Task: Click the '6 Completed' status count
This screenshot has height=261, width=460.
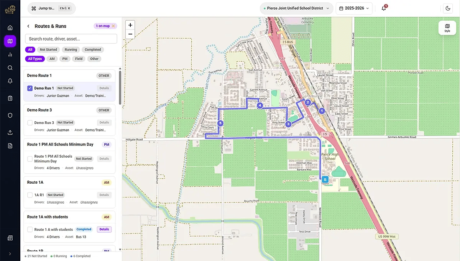Action: tap(81, 256)
